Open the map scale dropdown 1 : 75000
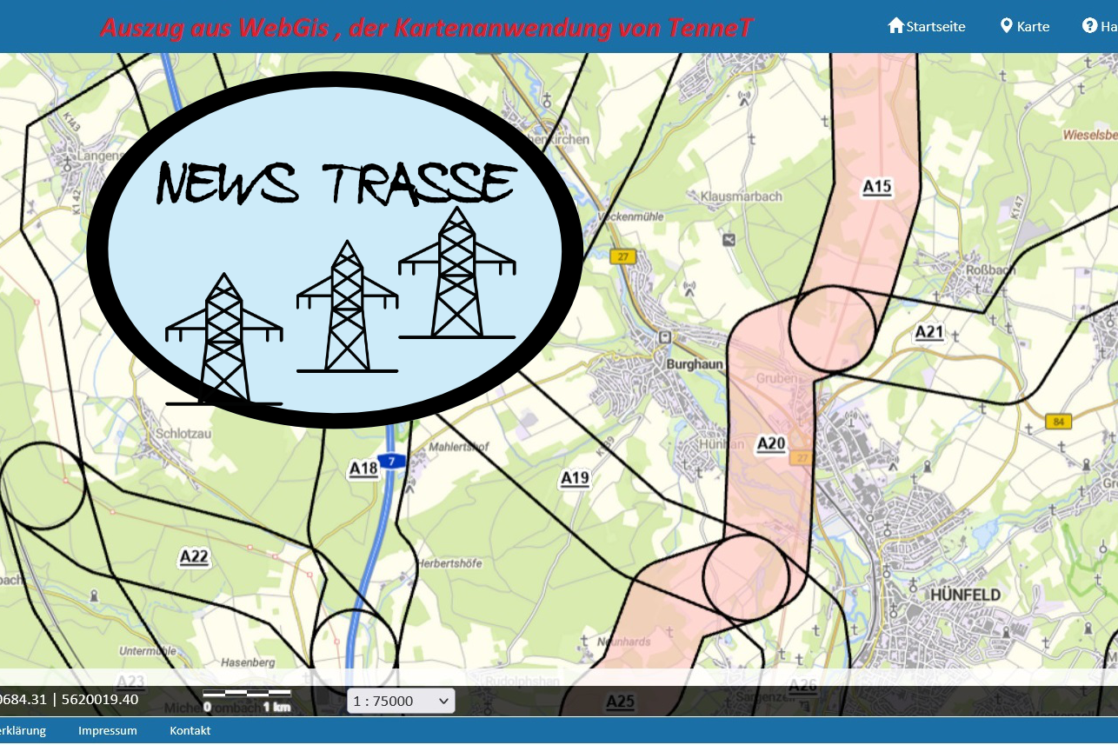1118x745 pixels. coord(401,701)
